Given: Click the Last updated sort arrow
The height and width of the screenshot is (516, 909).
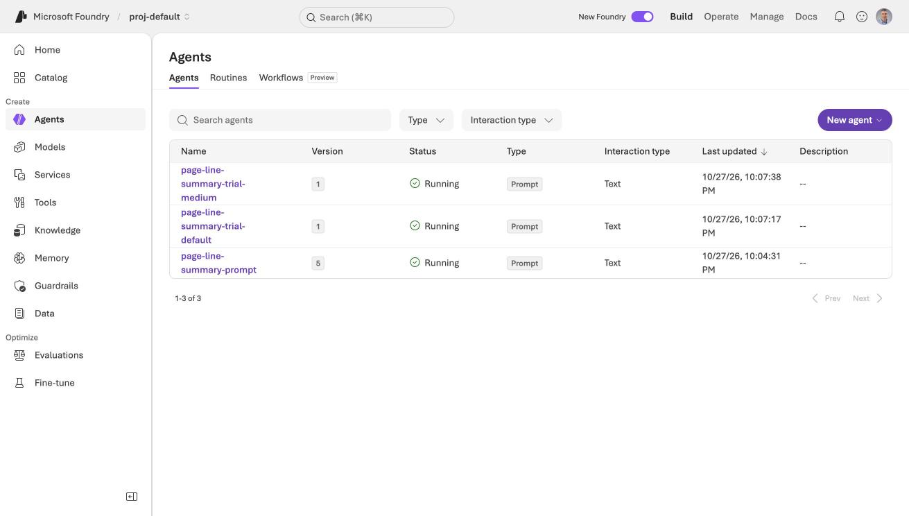Looking at the screenshot, I should pyautogui.click(x=764, y=151).
